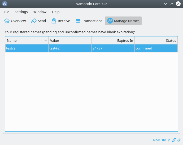
Task: Sort table by the Name column header
Action: coord(27,40)
